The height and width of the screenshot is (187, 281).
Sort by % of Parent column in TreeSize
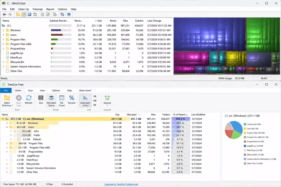pos(181,115)
